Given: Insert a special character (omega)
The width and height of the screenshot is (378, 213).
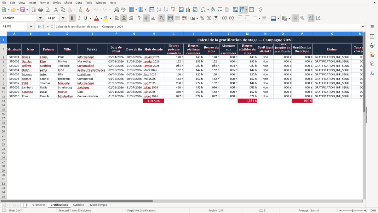Looking at the screenshot, I should point(203,10).
